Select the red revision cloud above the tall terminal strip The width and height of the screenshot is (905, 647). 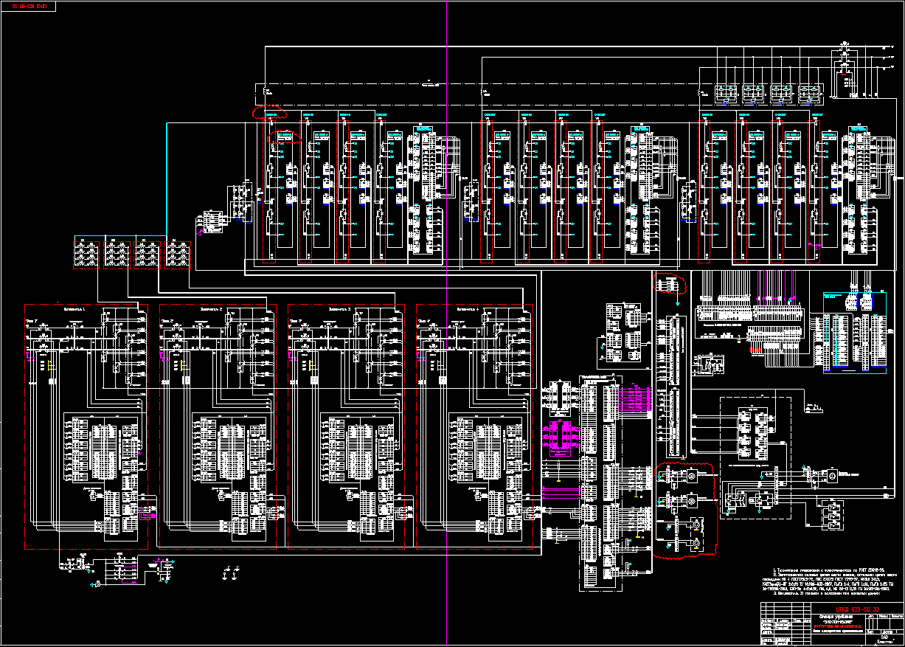pos(669,283)
